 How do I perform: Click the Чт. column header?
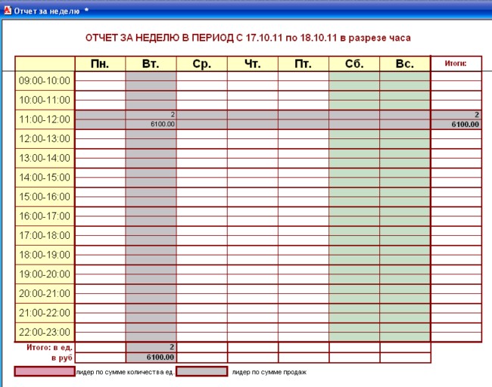252,64
